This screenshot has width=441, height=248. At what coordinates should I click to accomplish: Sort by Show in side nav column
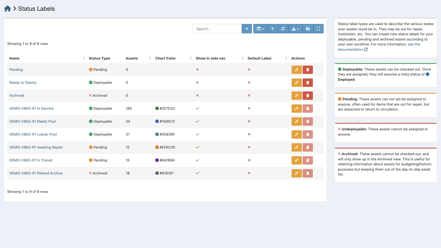tap(219, 58)
